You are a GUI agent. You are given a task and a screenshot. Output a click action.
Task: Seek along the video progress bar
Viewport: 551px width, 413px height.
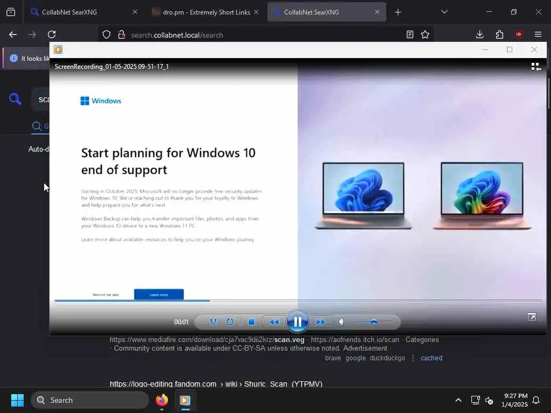tap(298, 301)
